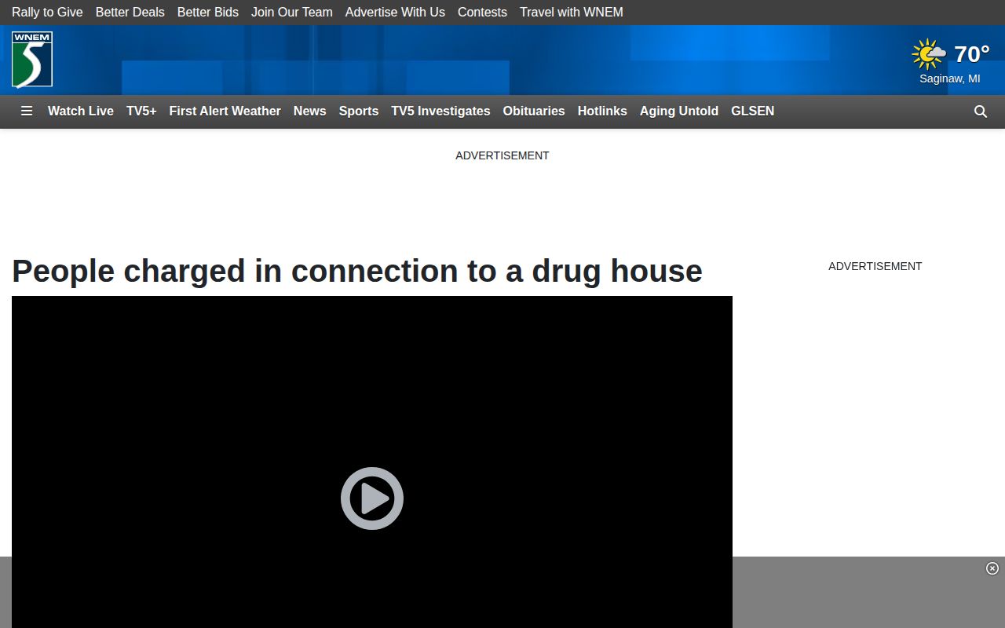Play the video with center play button
This screenshot has height=628, width=1005.
tap(372, 498)
